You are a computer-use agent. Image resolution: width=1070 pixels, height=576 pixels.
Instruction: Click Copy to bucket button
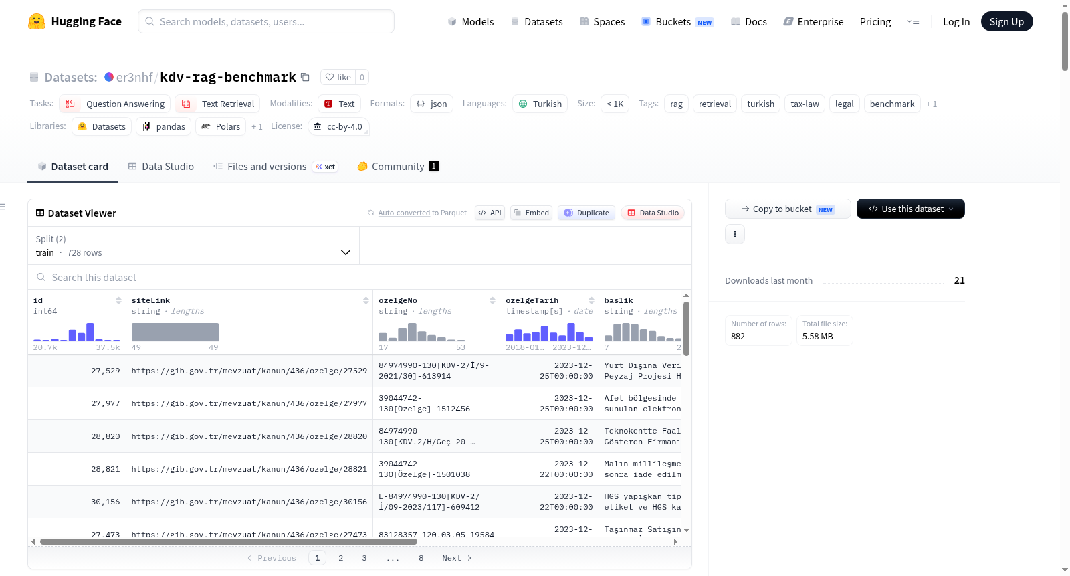788,209
